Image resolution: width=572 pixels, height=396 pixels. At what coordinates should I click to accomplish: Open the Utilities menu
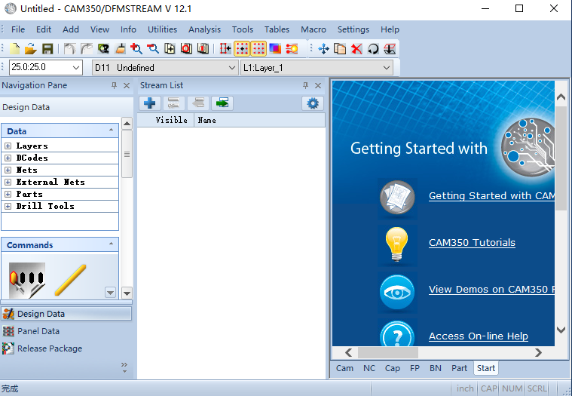[x=162, y=29]
